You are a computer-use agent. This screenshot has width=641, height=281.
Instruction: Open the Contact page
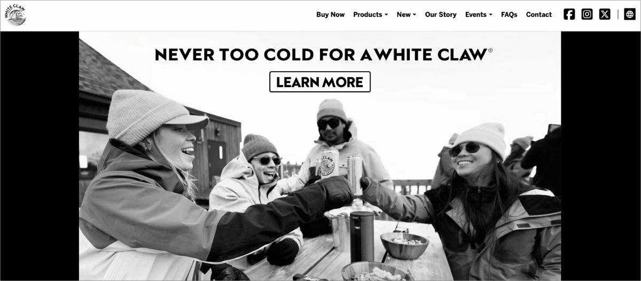tap(538, 14)
